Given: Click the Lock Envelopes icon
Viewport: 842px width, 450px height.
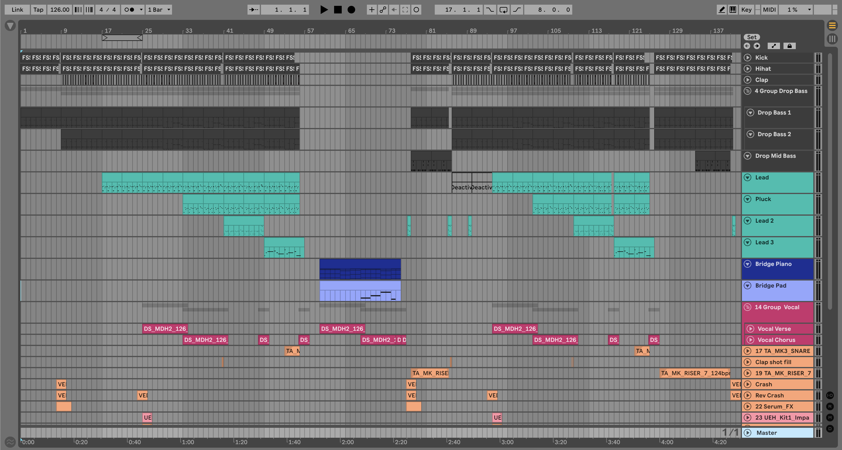Looking at the screenshot, I should (x=789, y=46).
